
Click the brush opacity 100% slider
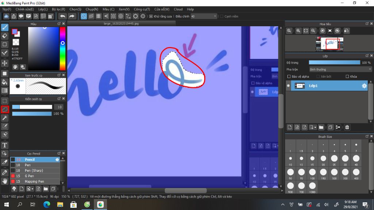coord(32,114)
